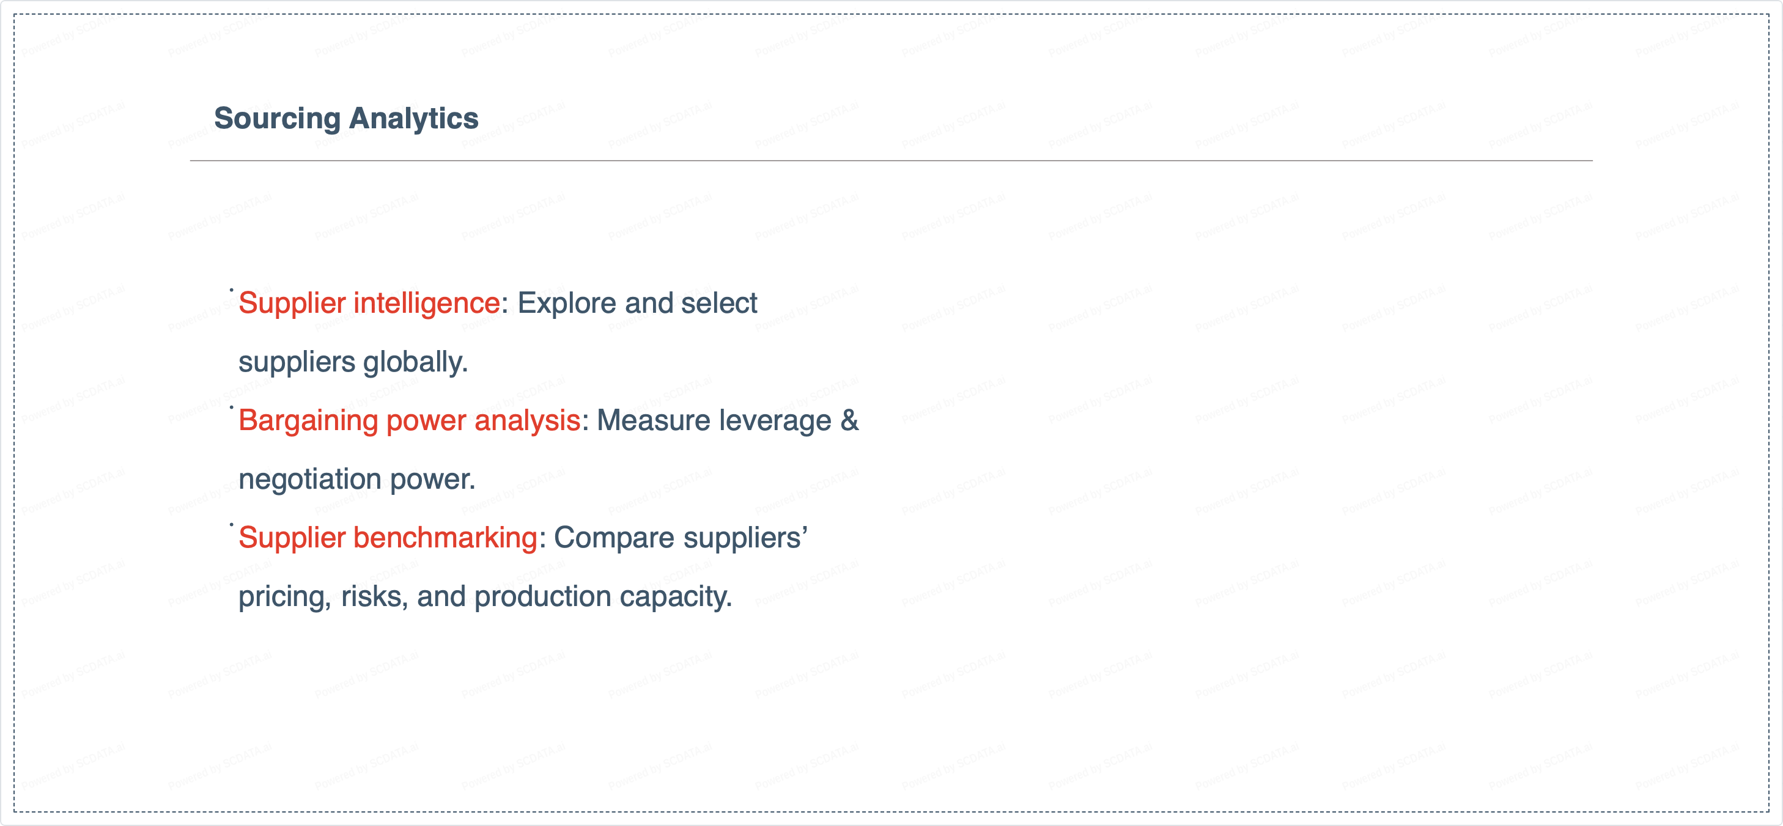Click the text 'Measure leverage &'
Screen dimensions: 1783x826
pyautogui.click(x=727, y=420)
